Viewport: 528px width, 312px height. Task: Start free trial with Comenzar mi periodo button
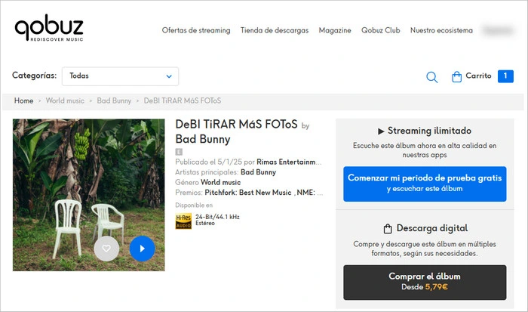click(425, 184)
